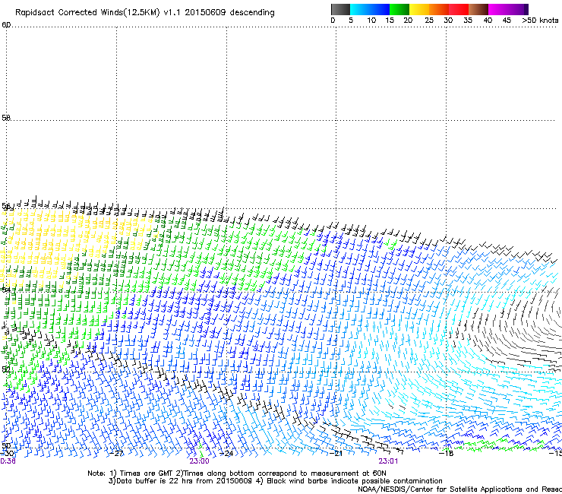The image size is (562, 494).
Task: Click the yellow 20-25 knots legend swatch
Action: pos(419,9)
